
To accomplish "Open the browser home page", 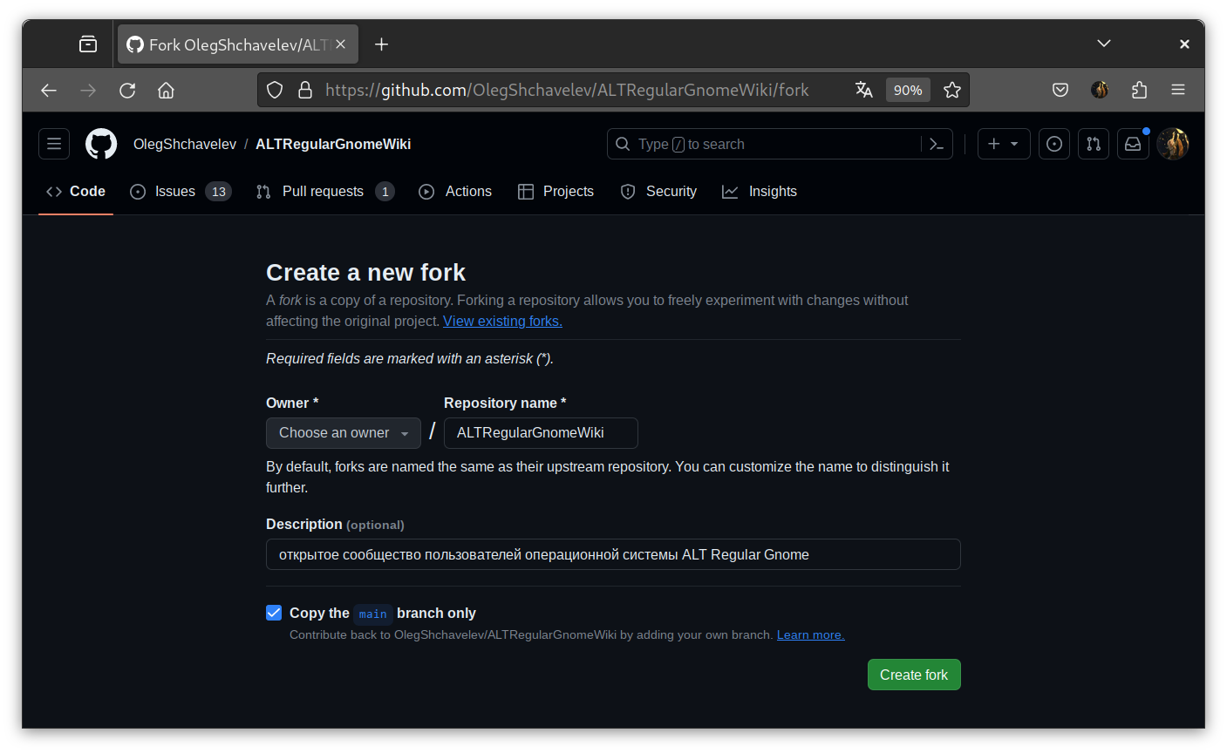I will click(x=166, y=90).
